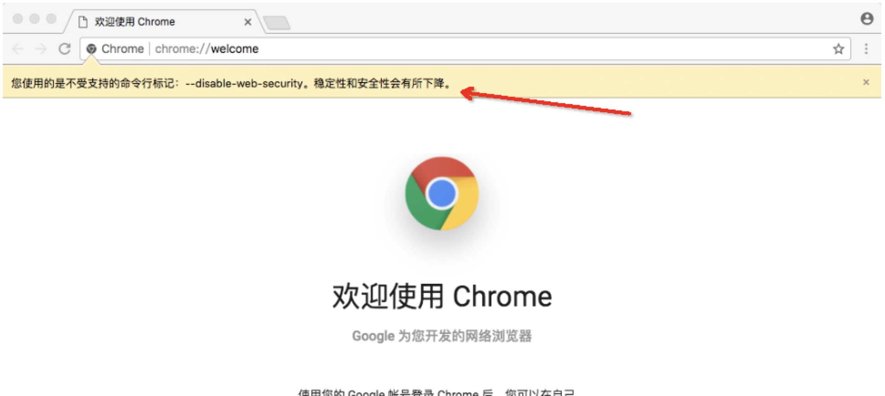
Task: Click the large Chrome logo image
Action: coord(442,193)
